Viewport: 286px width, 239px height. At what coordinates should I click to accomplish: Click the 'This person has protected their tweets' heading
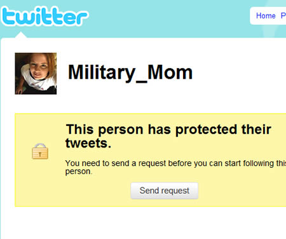coord(168,136)
